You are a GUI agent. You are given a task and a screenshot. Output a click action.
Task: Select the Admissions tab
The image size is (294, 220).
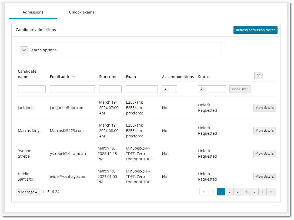(33, 12)
